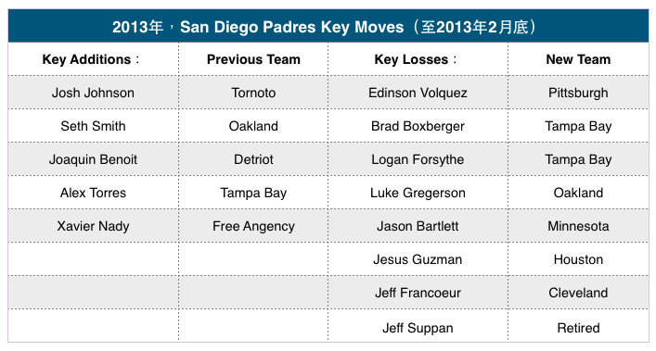Click the Tornoto cell
This screenshot has width=656, height=351.
click(253, 93)
